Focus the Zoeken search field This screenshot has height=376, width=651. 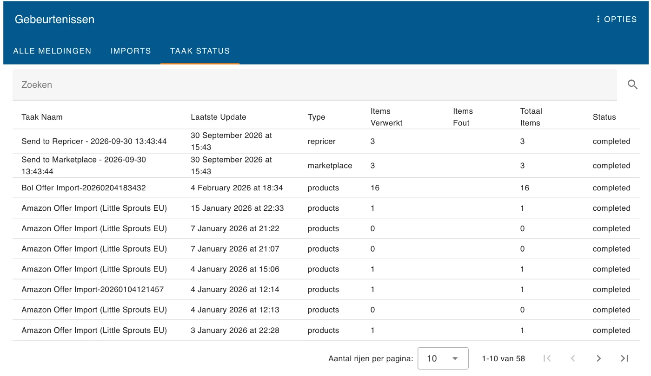click(314, 84)
